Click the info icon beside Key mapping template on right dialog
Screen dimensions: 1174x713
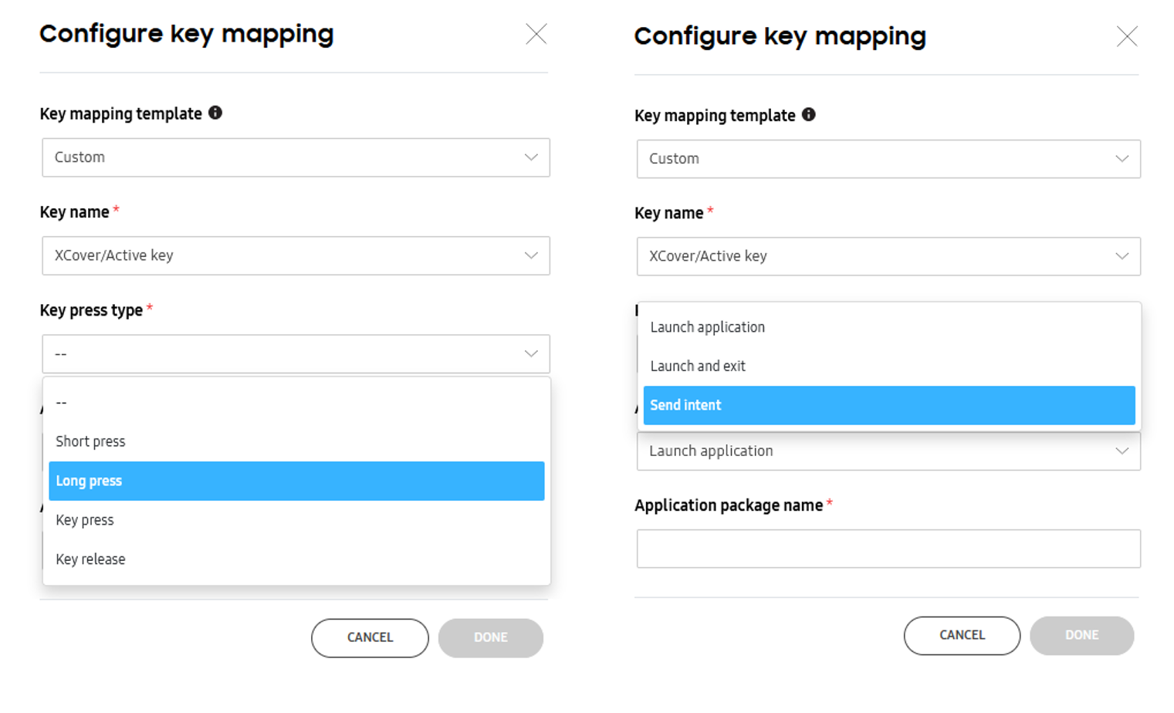809,115
